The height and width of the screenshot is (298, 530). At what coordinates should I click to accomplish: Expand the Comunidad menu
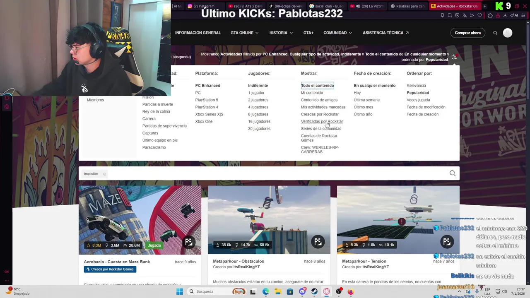click(337, 33)
